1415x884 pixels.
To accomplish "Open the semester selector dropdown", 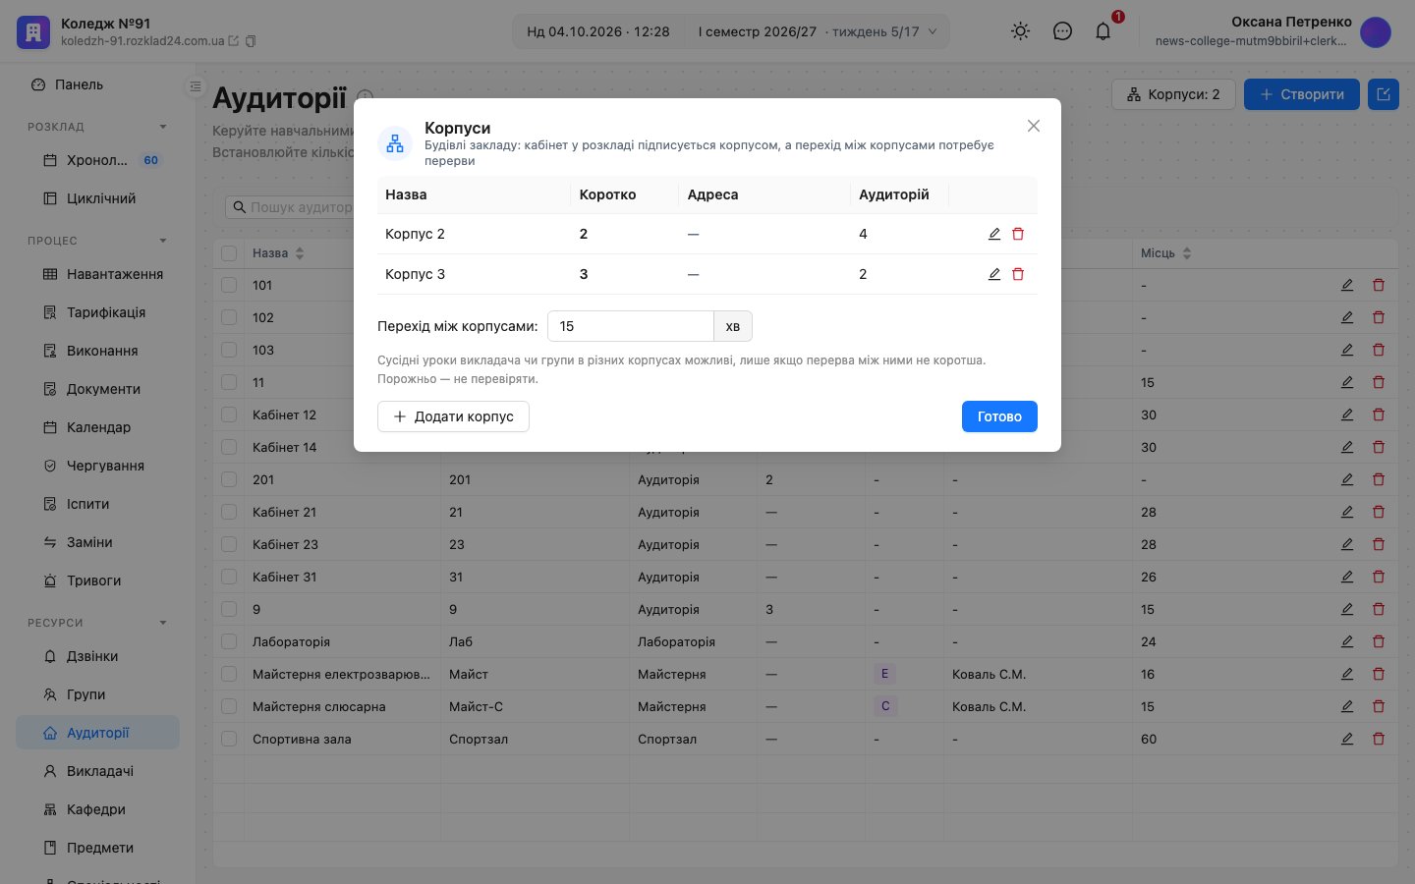I will 817,31.
